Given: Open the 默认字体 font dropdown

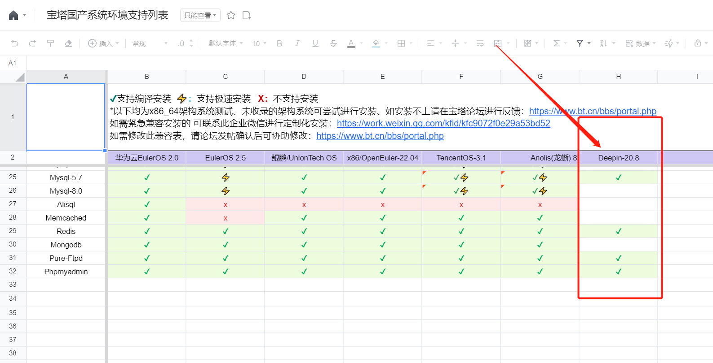Looking at the screenshot, I should tap(226, 43).
